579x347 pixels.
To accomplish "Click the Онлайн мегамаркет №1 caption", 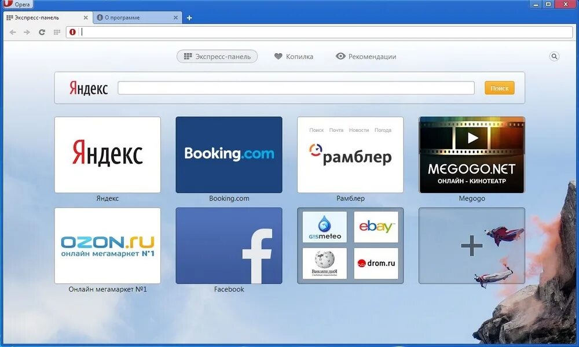I will tap(108, 289).
